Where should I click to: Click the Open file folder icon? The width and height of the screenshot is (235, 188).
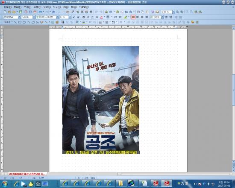click(9, 12)
